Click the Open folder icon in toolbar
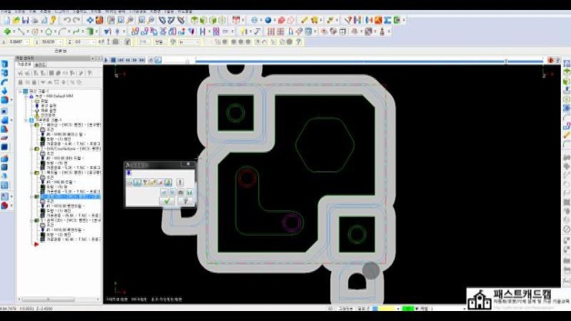Image resolution: width=571 pixels, height=321 pixels. coord(15,19)
